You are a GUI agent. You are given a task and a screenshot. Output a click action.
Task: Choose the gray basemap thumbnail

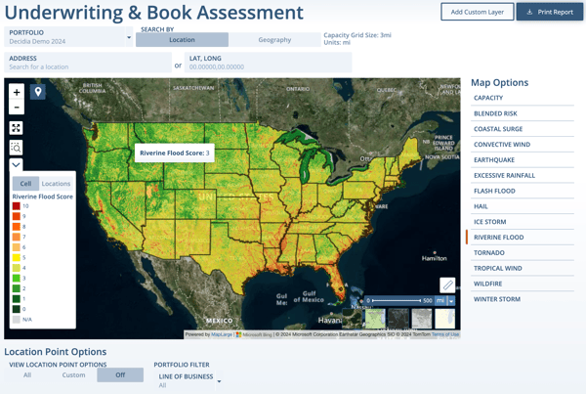[x=422, y=319]
